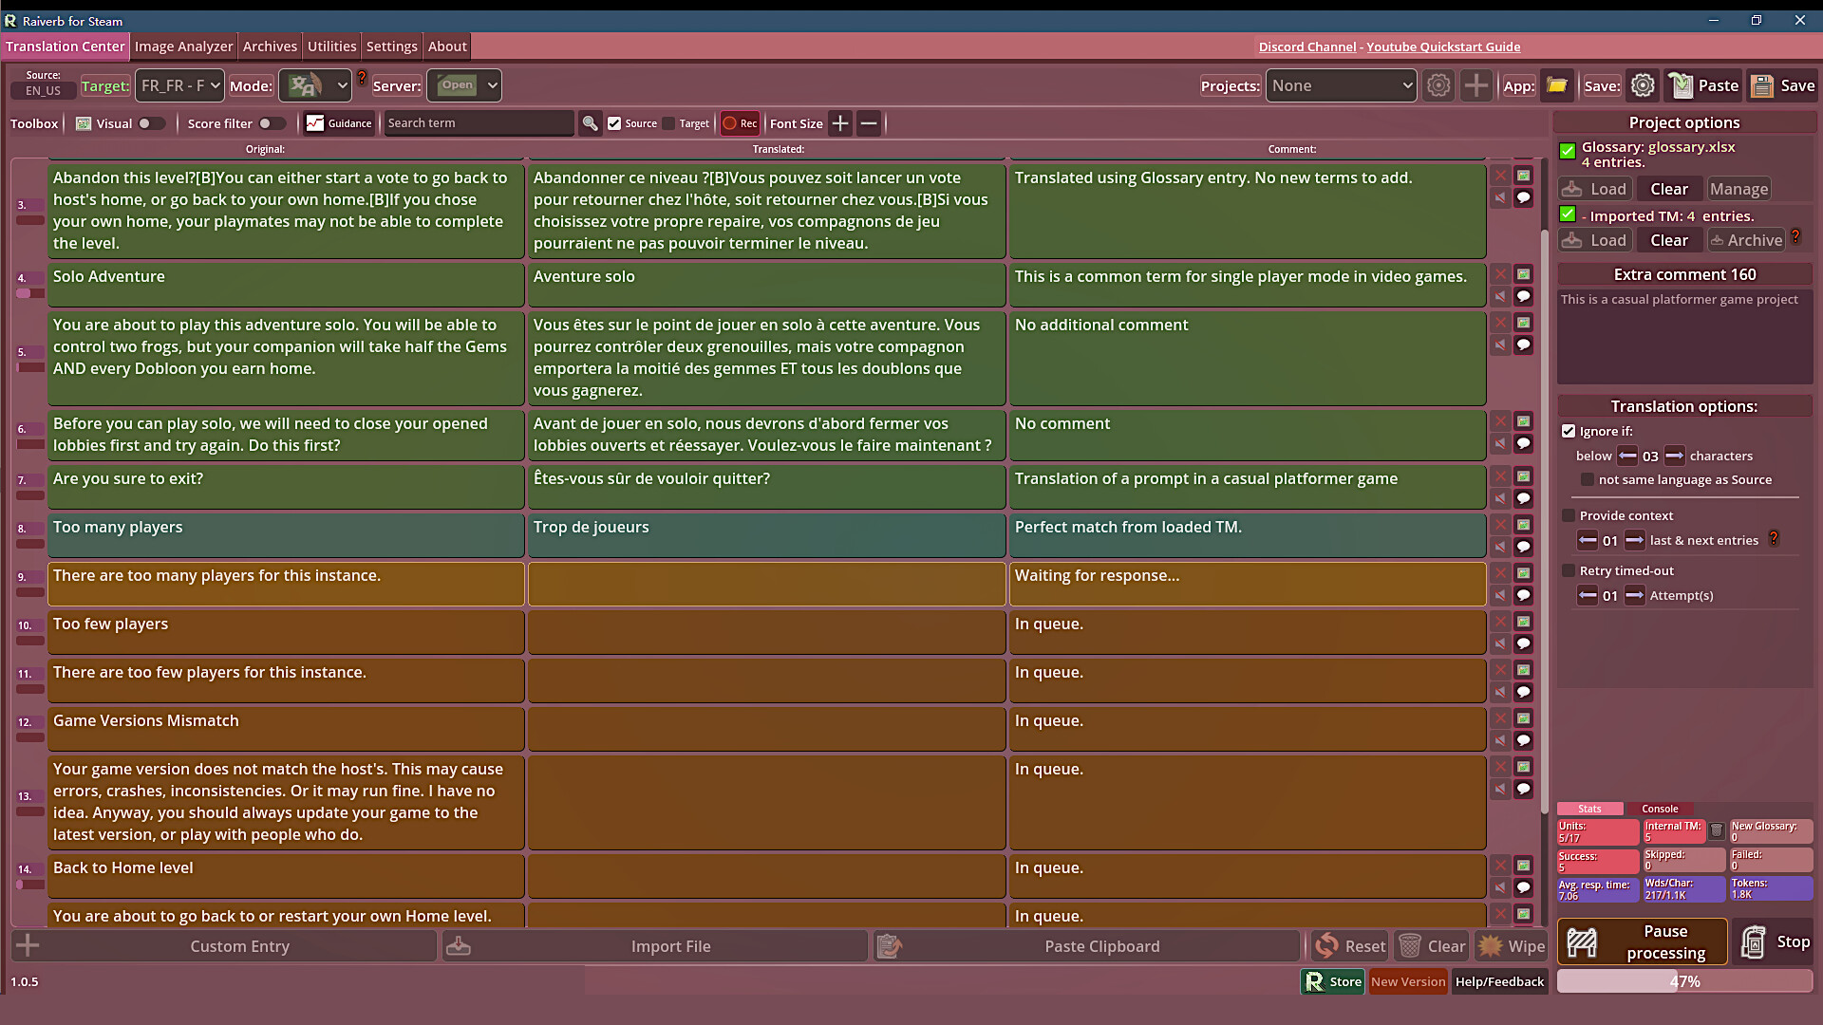Screen dimensions: 1823x1025
Task: Delete the 'There are too many players' row via its red X icon
Action: coord(1500,572)
